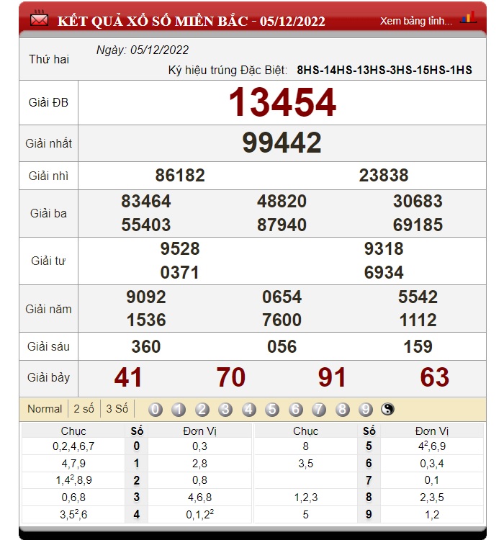
Task: Click the date Ngày: 05/12/2022
Action: coord(143,50)
